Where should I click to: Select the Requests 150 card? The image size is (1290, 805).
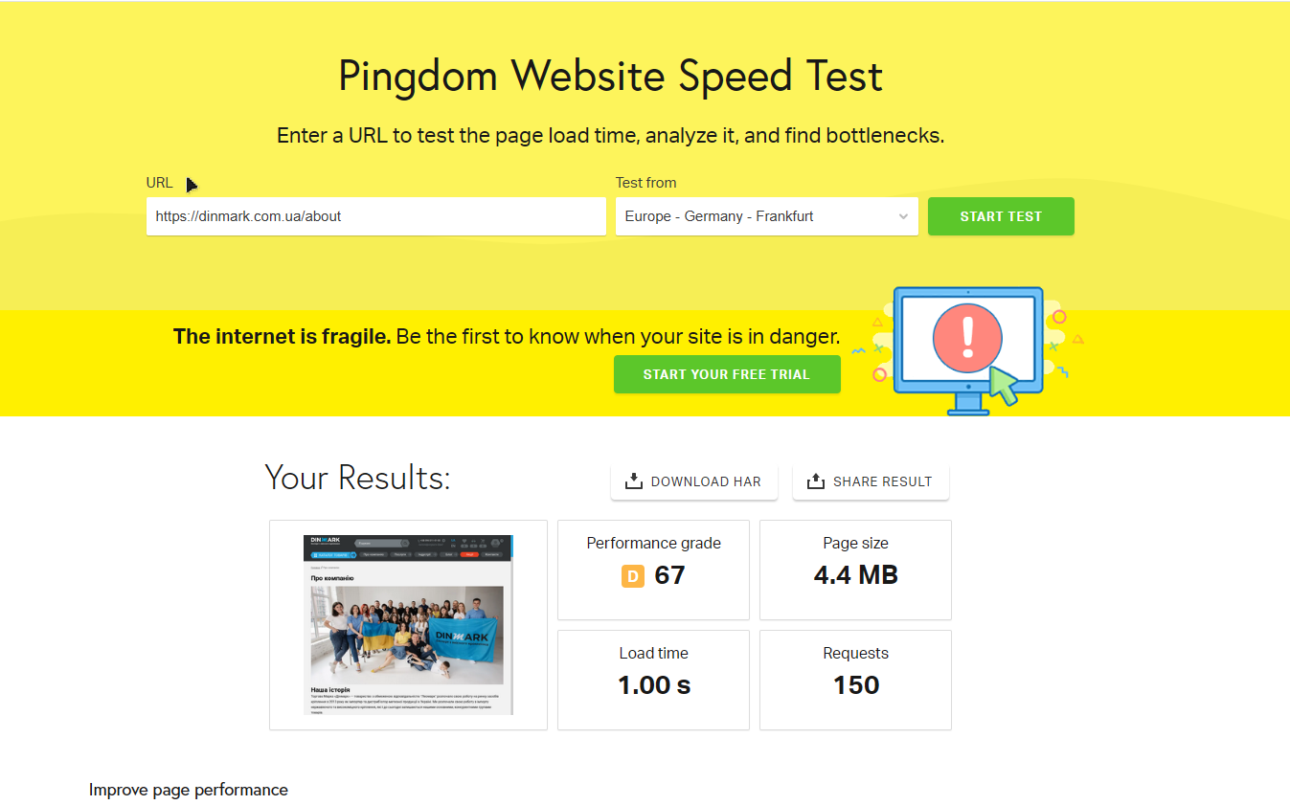point(855,680)
